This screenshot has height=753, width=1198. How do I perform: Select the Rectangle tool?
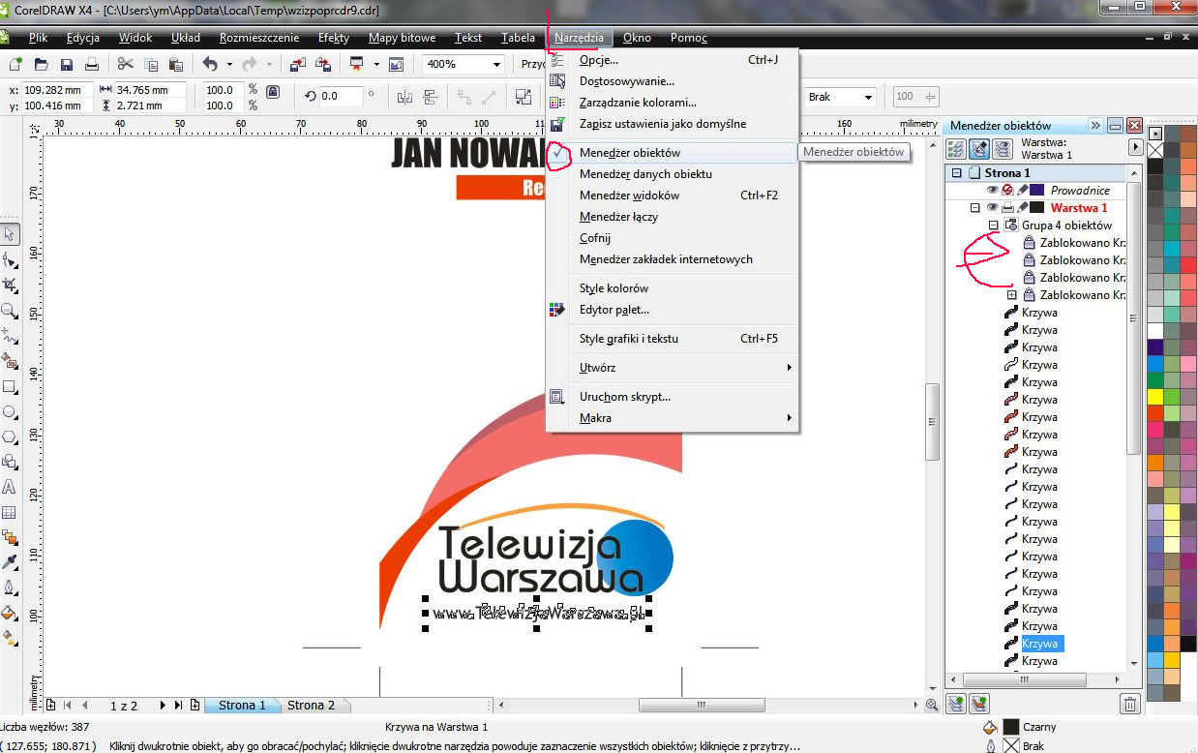coord(10,386)
